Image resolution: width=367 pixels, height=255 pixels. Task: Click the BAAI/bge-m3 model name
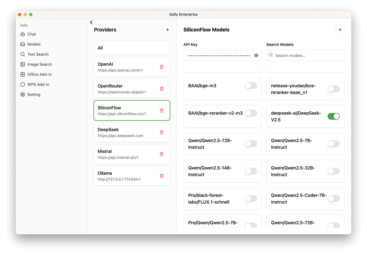point(202,85)
